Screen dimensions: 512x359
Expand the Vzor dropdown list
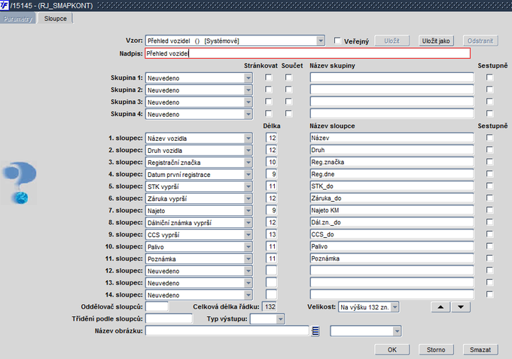321,41
